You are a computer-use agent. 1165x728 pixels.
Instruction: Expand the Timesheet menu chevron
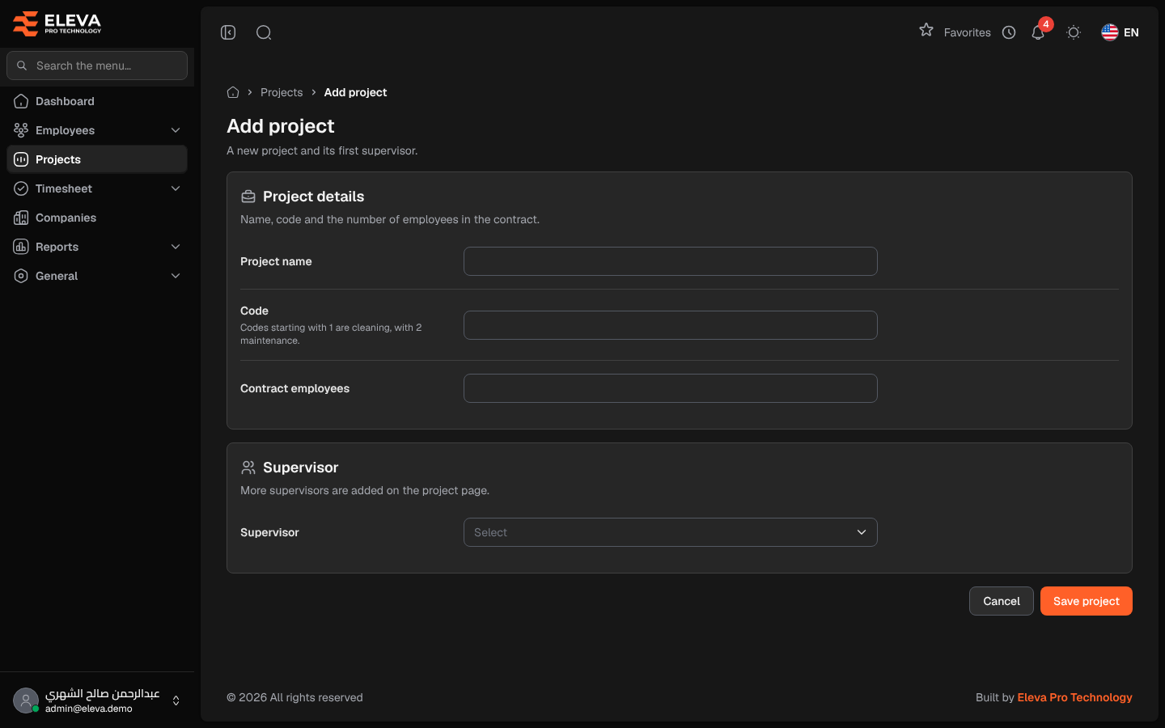click(x=176, y=188)
